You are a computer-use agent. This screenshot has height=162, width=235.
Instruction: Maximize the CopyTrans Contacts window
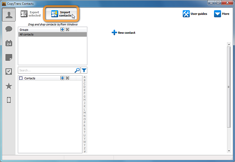pyautogui.click(x=218, y=3)
